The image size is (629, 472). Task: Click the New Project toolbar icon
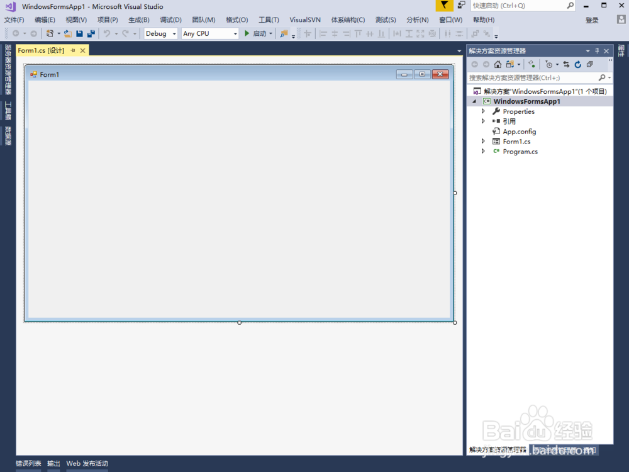50,34
